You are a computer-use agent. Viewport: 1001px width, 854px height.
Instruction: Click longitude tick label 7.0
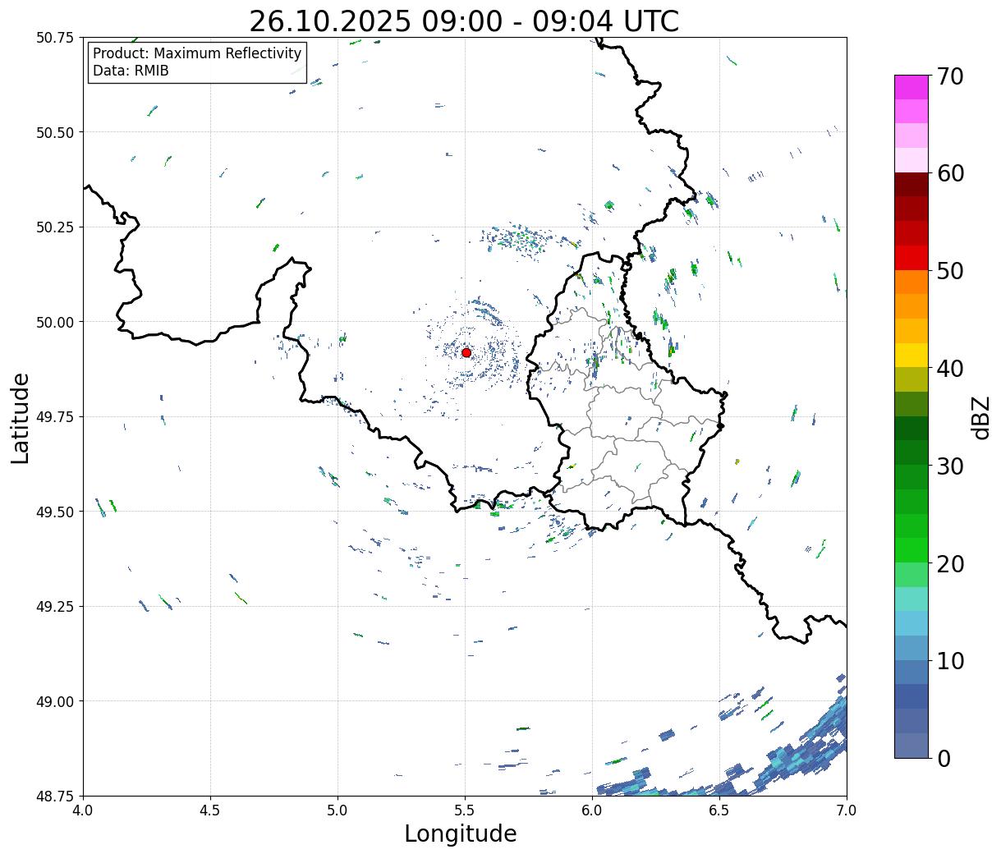point(847,810)
